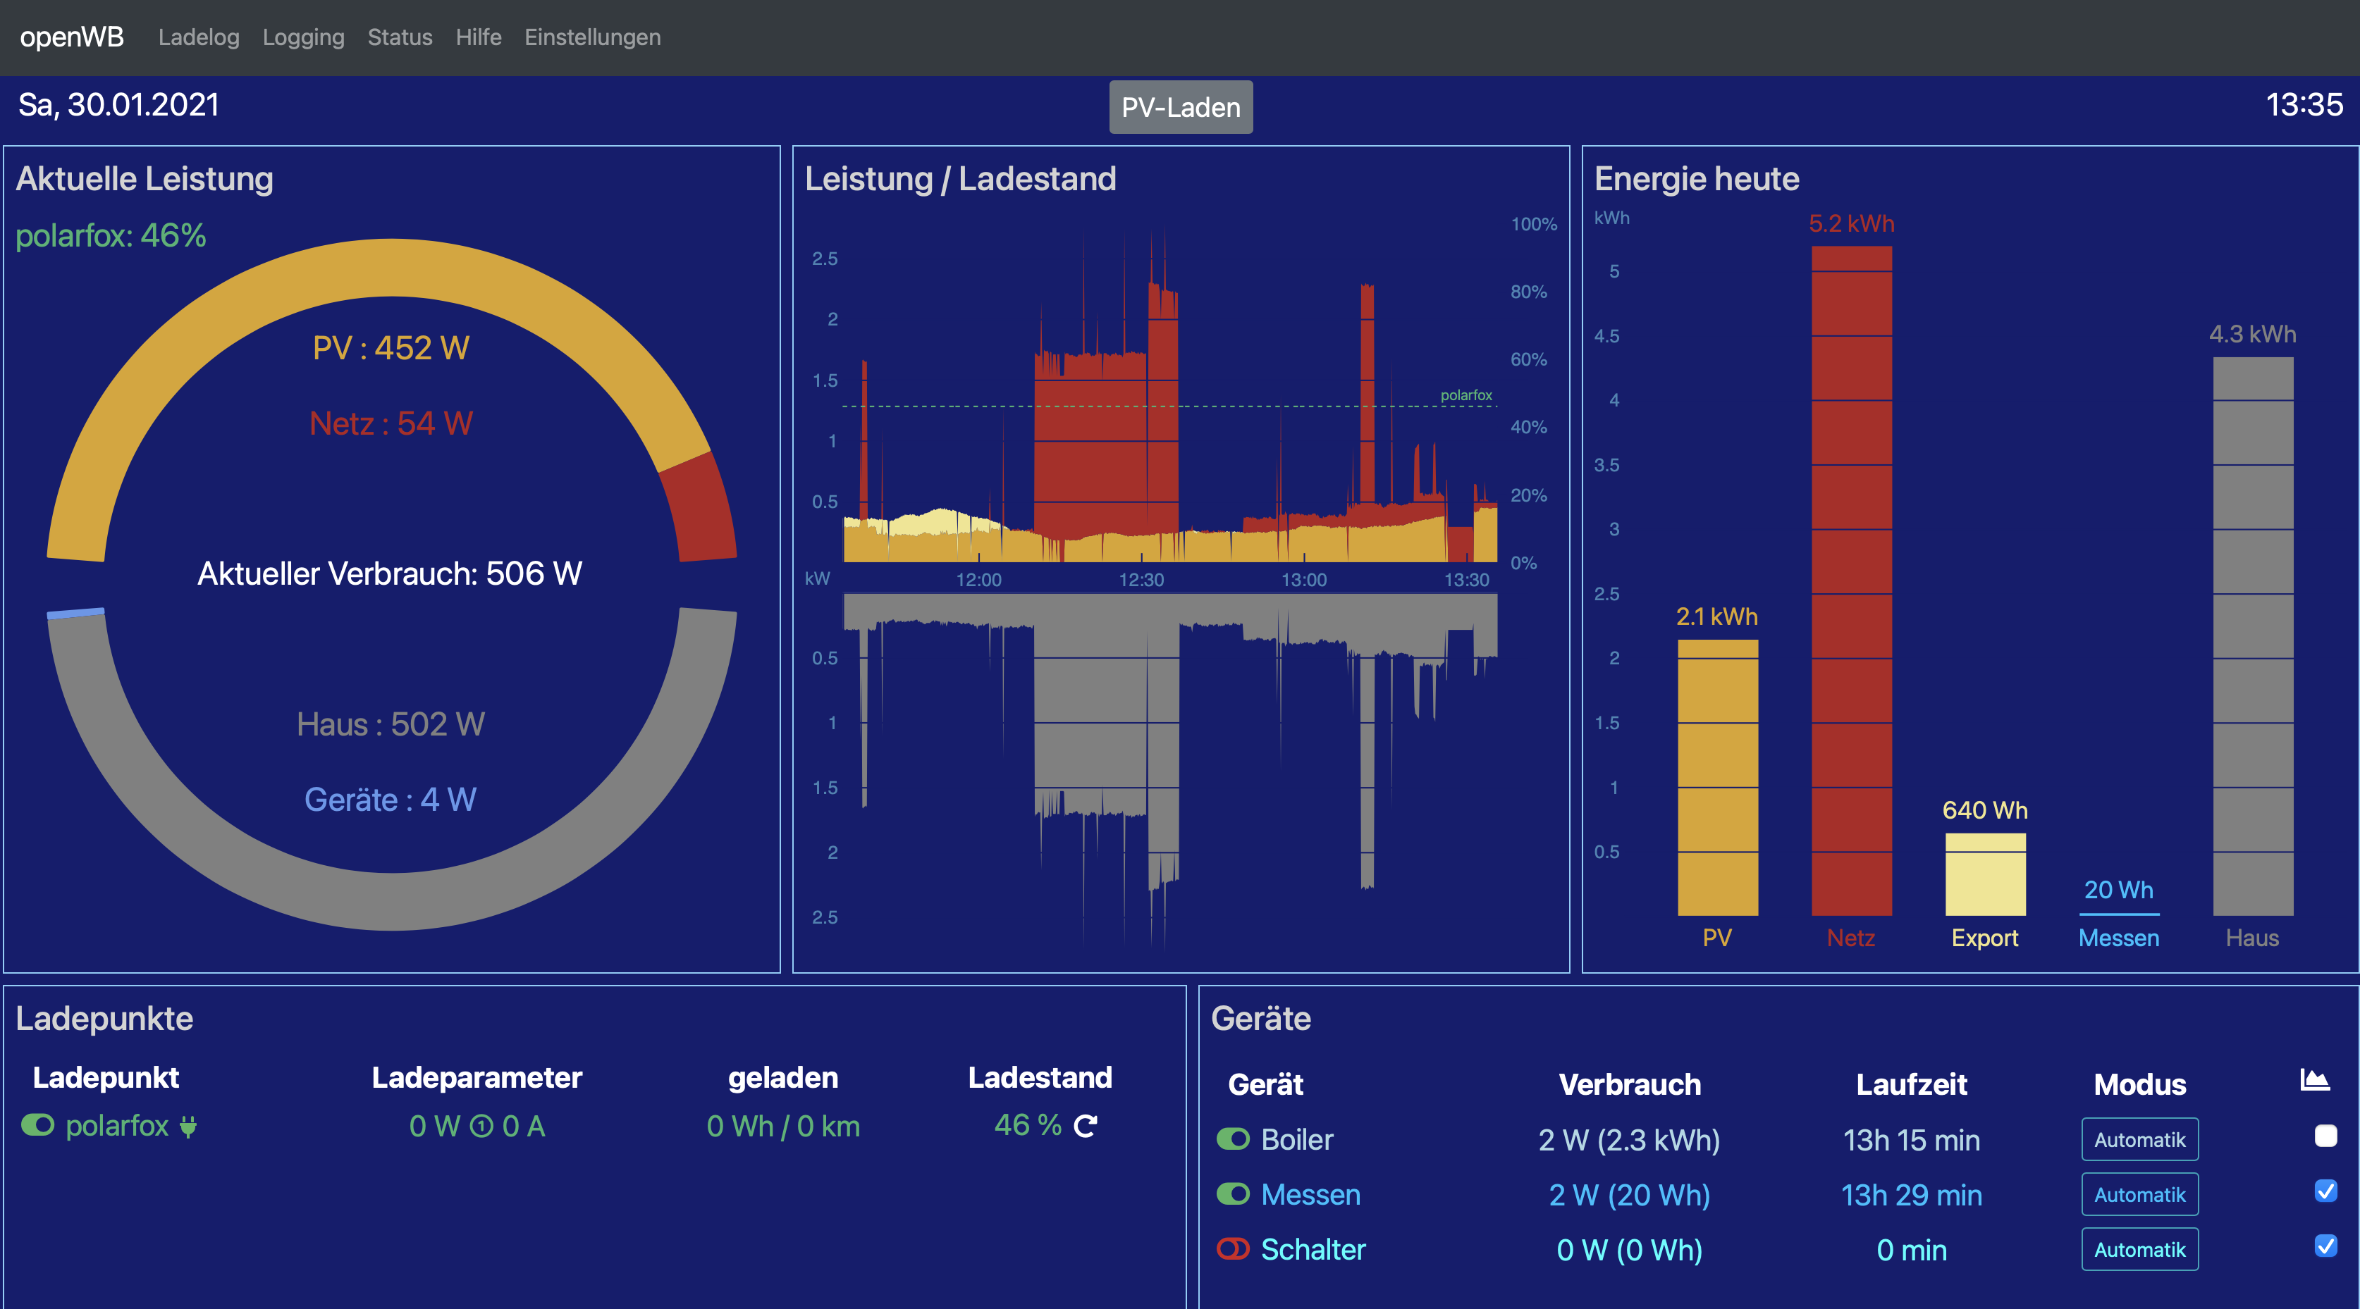The height and width of the screenshot is (1309, 2360).
Task: Click the PV-Laden mode button
Action: click(x=1180, y=107)
